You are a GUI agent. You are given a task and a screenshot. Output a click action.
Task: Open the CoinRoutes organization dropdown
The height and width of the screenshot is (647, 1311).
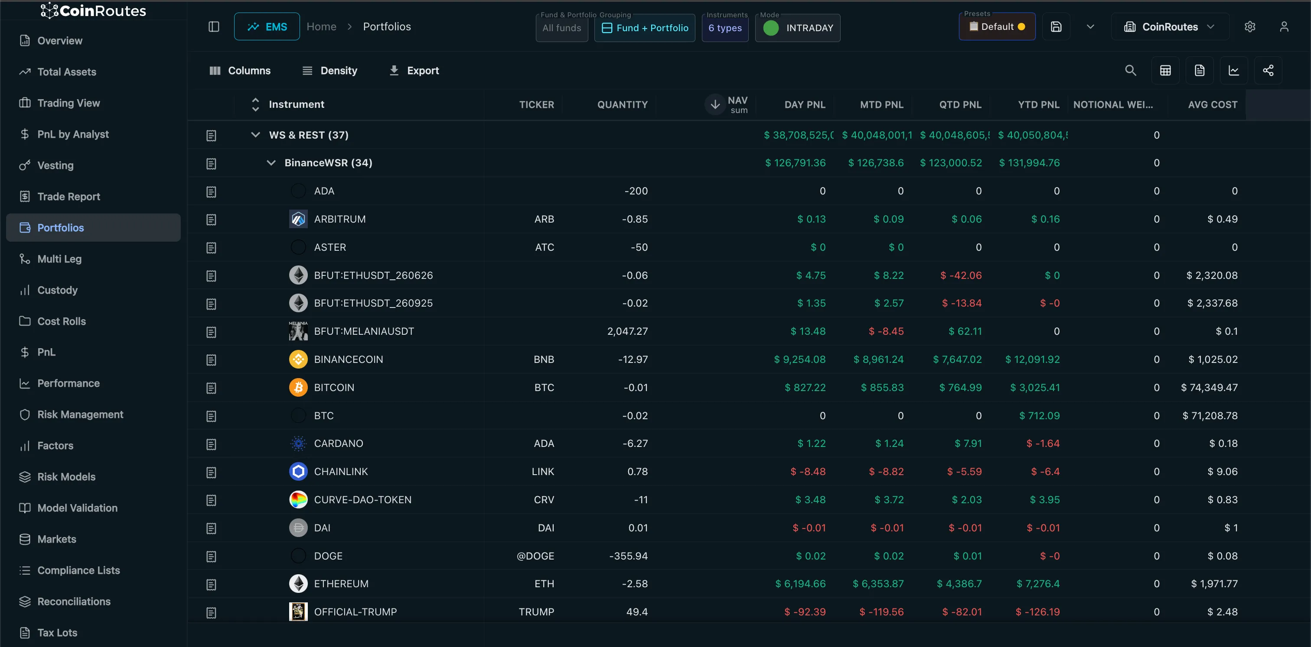click(x=1170, y=27)
